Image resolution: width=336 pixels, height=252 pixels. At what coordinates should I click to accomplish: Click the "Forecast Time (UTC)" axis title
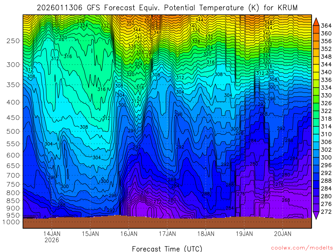pyautogui.click(x=167, y=249)
